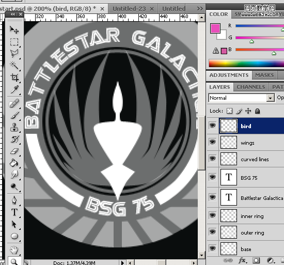Hide the curved lines layer
The image size is (284, 265).
212,159
